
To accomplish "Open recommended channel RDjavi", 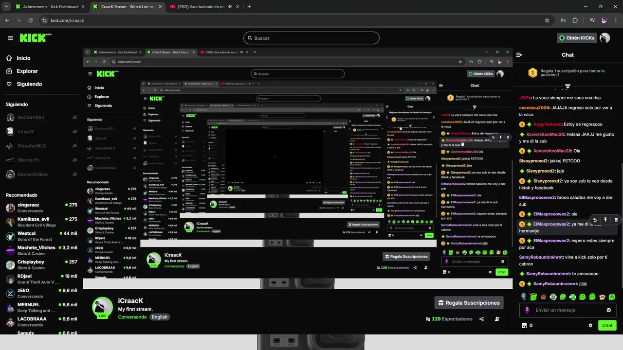I will click(41, 279).
